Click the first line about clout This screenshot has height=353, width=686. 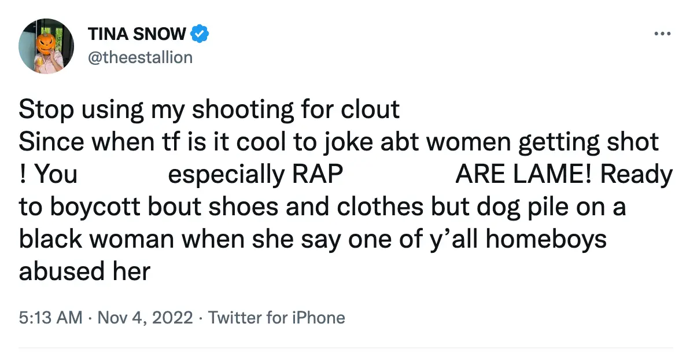pos(208,109)
